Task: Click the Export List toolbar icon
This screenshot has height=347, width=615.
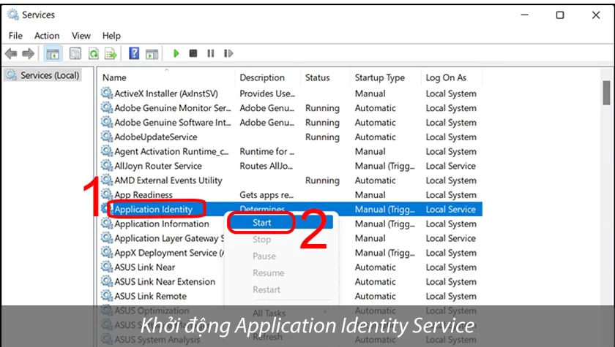Action: click(111, 53)
